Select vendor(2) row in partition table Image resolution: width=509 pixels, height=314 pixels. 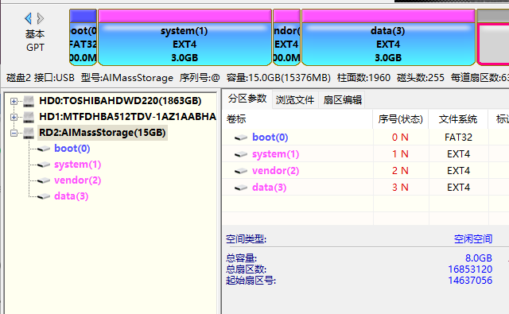[366, 171]
